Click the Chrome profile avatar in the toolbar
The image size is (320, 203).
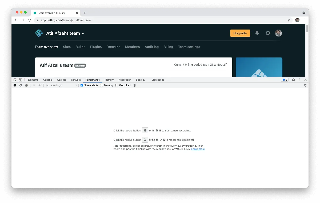point(297,20)
